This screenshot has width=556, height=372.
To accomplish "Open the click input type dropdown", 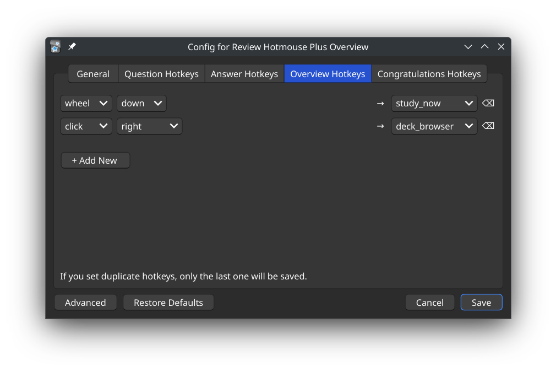I will pos(86,126).
